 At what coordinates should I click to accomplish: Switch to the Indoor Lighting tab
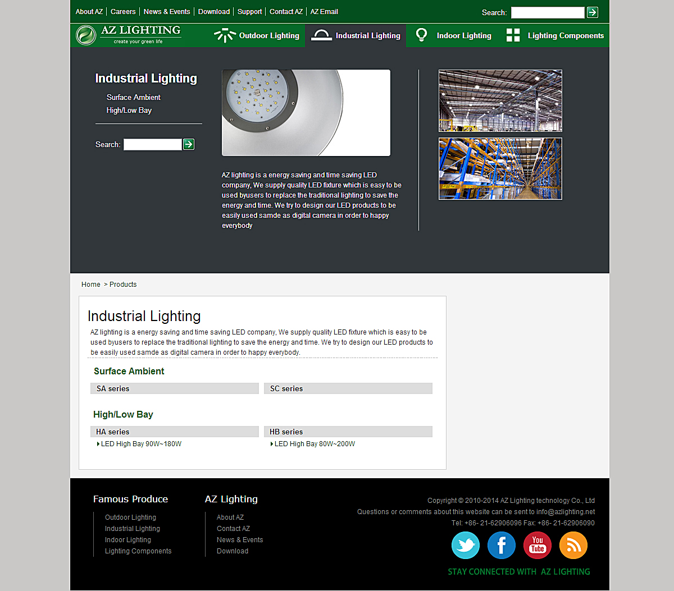[453, 35]
